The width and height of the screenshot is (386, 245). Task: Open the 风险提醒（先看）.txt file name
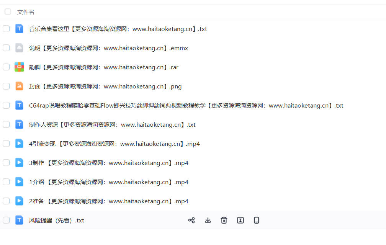pyautogui.click(x=57, y=220)
